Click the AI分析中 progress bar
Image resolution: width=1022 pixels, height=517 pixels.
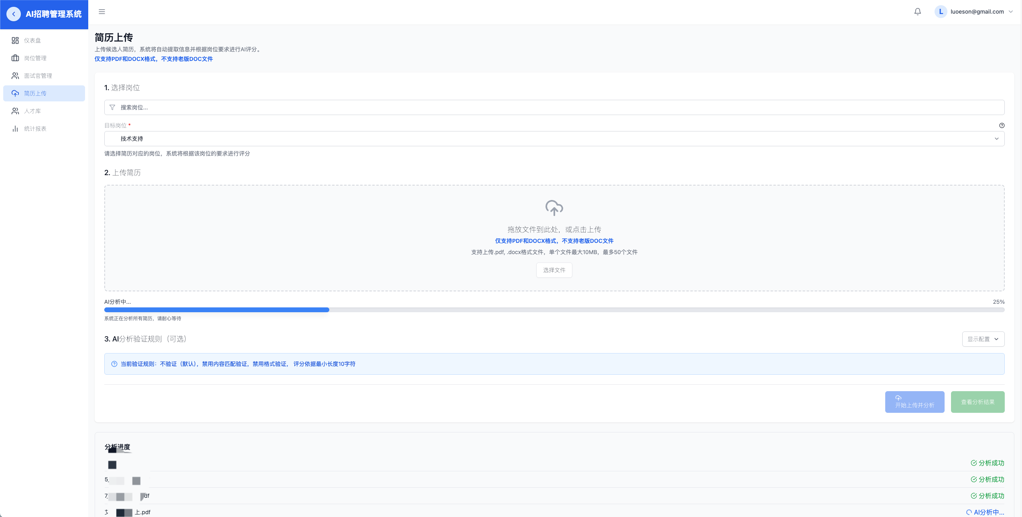click(554, 310)
